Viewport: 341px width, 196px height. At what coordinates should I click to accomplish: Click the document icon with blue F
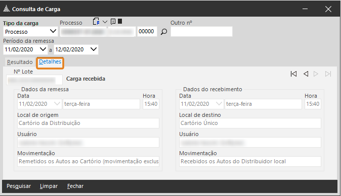click(x=96, y=22)
